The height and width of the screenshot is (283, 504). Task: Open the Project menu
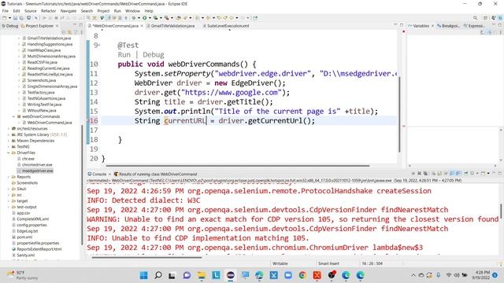[x=103, y=11]
